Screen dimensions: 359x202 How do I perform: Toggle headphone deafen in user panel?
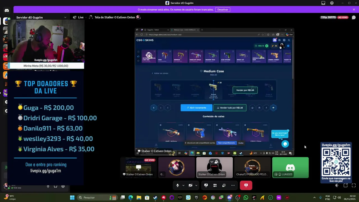(x=56, y=187)
